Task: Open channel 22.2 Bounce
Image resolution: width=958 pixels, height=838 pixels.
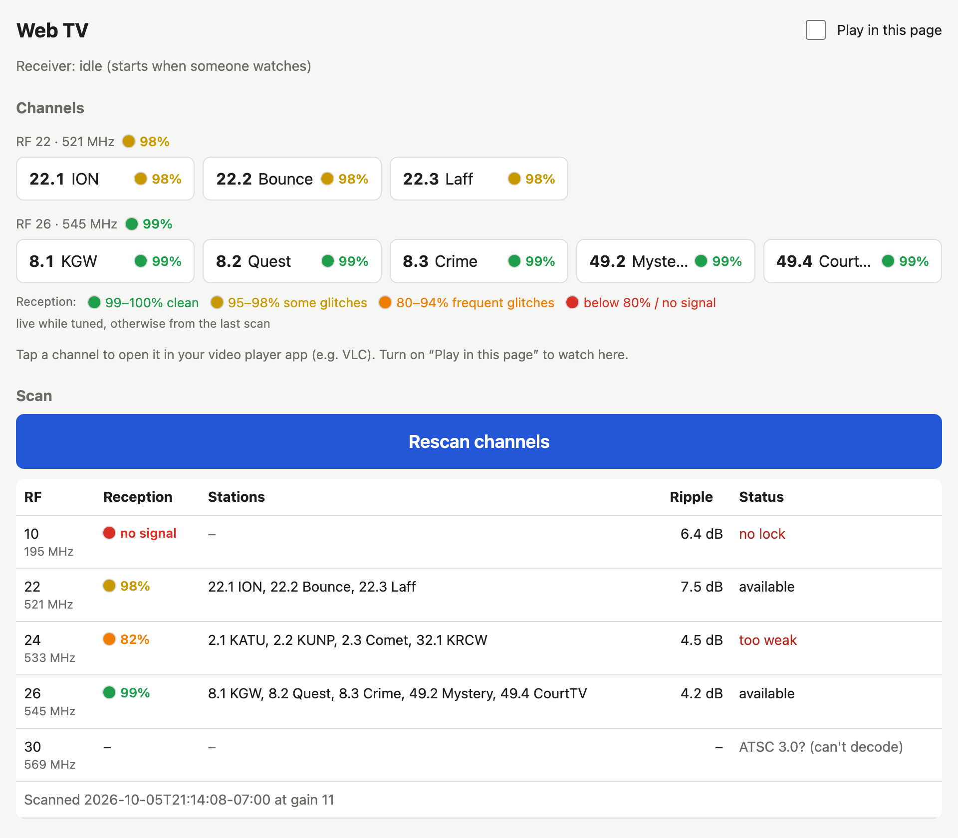Action: (292, 179)
